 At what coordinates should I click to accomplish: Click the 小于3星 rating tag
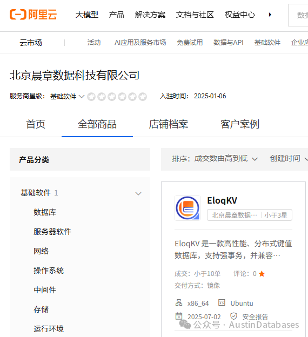276,215
